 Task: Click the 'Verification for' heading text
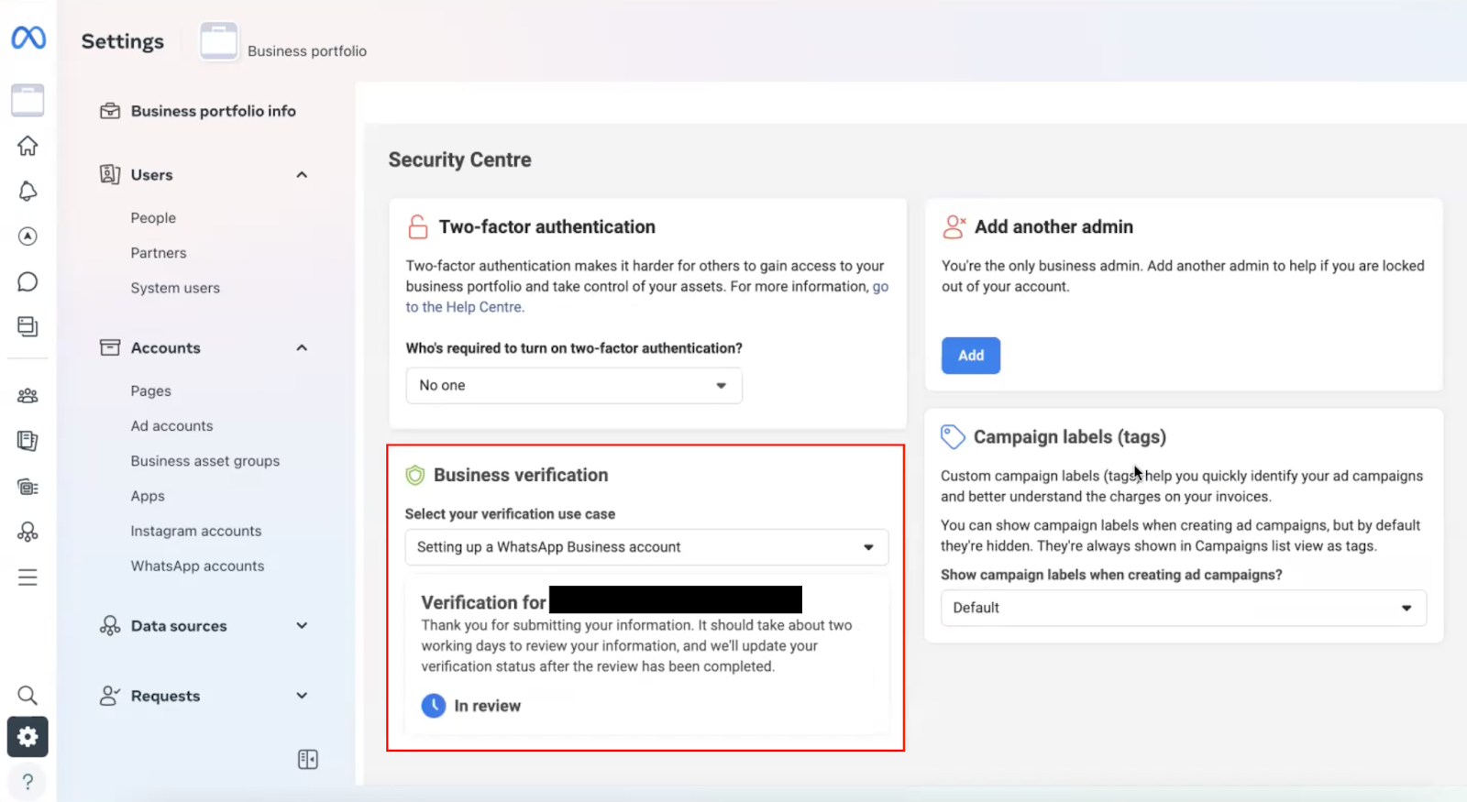[x=483, y=602]
